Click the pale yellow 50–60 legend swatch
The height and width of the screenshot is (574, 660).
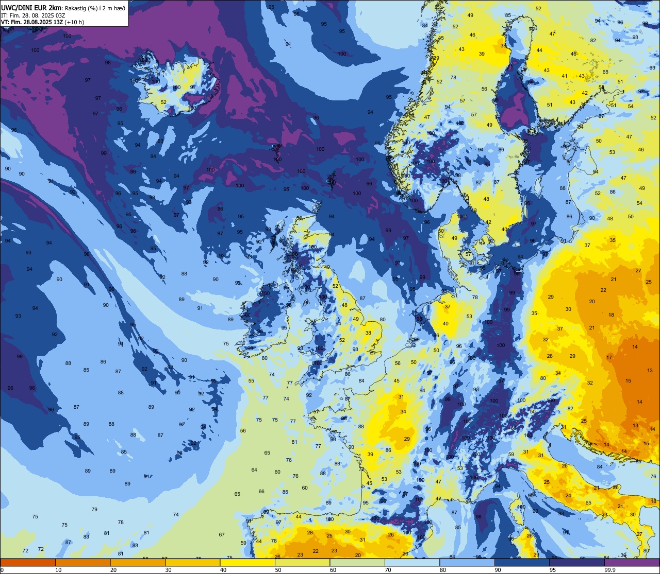[302, 562]
